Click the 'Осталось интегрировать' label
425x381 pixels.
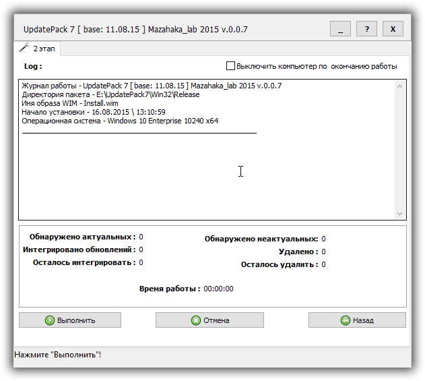pyautogui.click(x=84, y=262)
